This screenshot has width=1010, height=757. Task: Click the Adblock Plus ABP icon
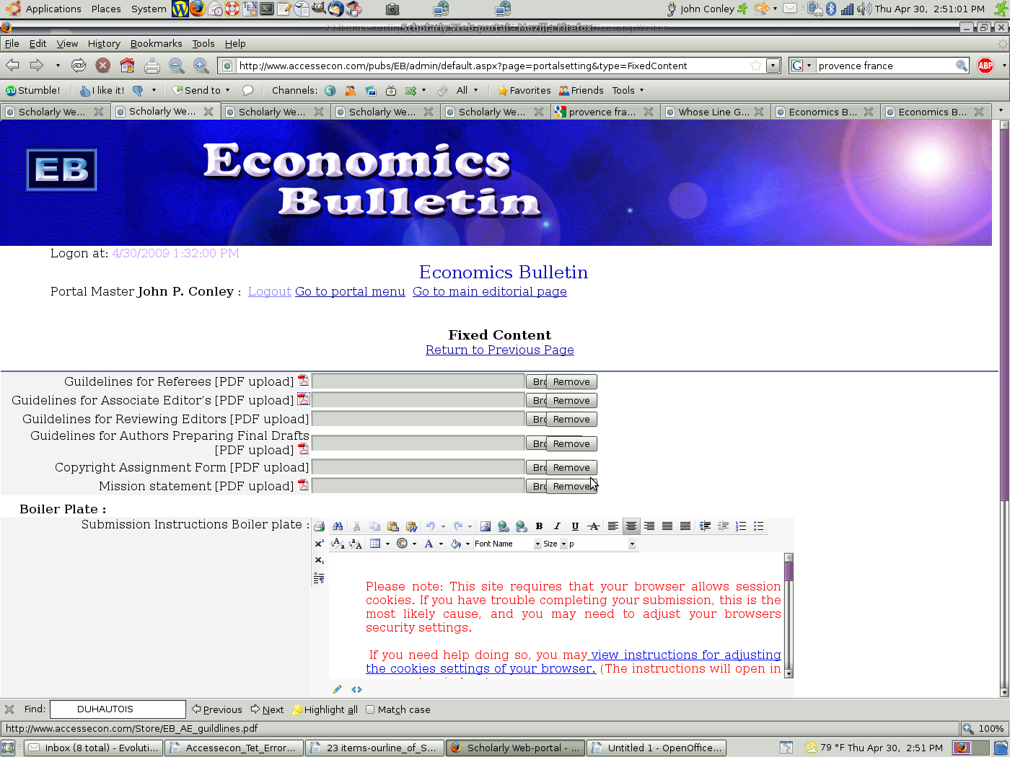[x=985, y=66]
